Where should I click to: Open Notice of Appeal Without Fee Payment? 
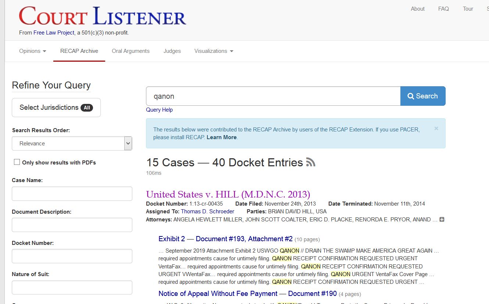point(247,294)
